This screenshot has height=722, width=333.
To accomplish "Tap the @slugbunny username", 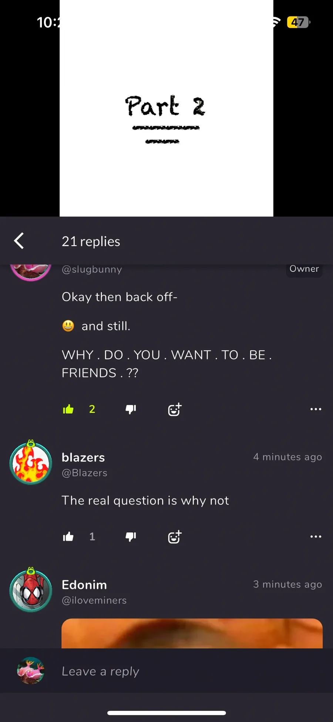I will [x=92, y=269].
